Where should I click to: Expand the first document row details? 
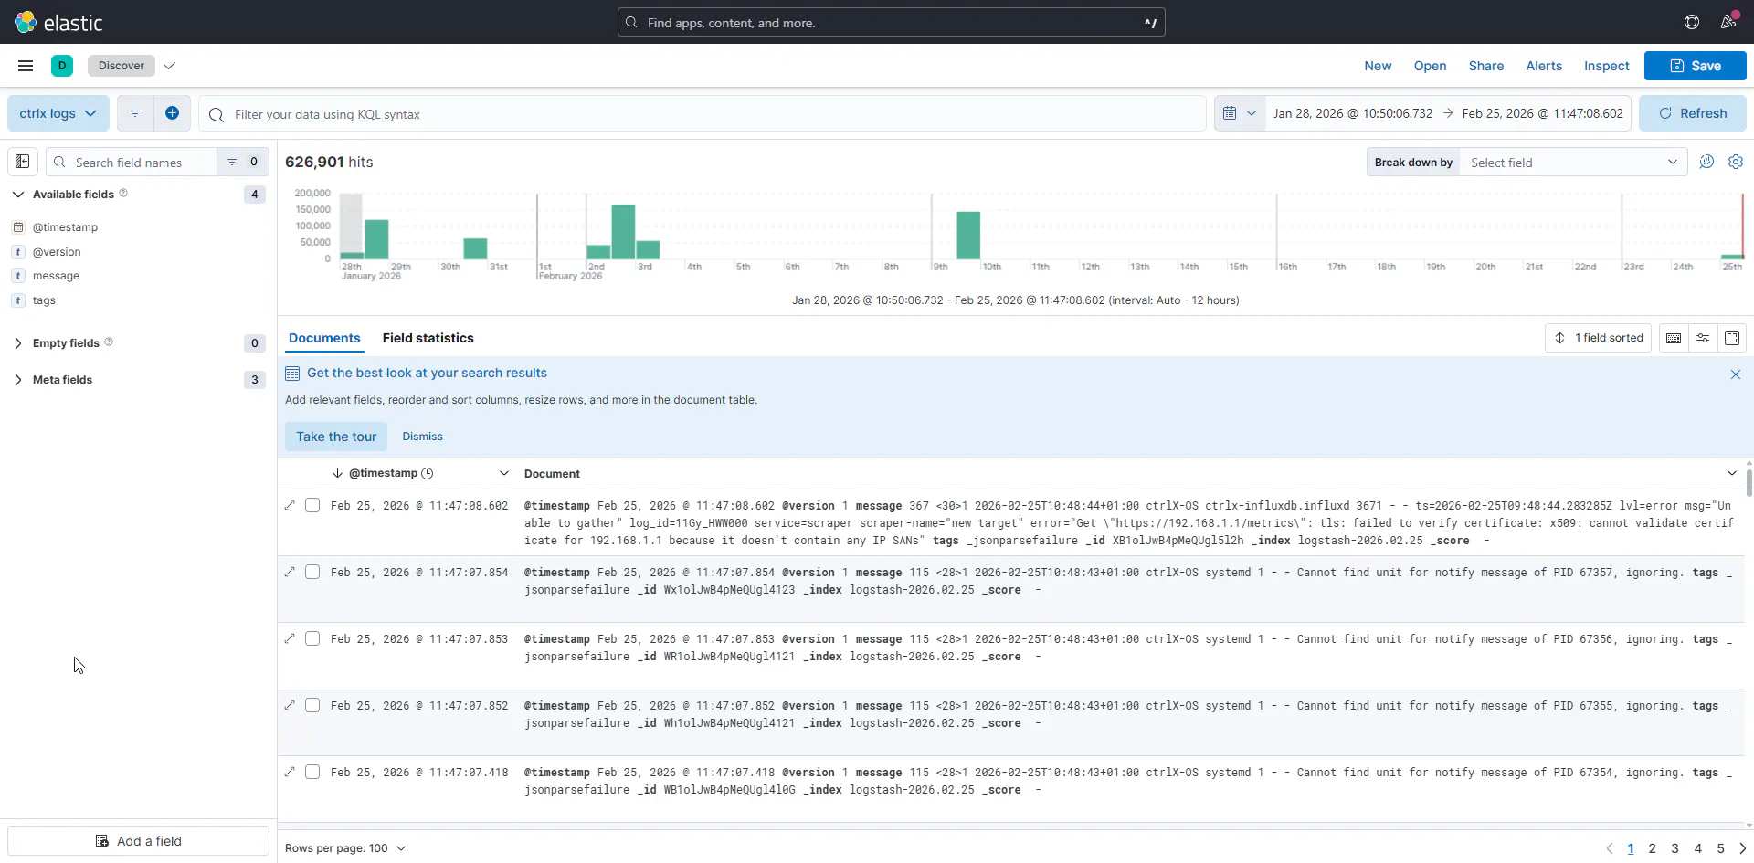[290, 505]
